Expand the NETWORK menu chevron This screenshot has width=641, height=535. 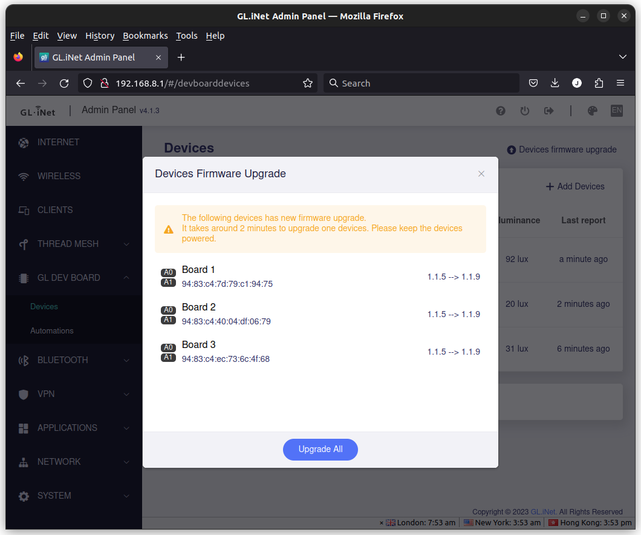[126, 462]
